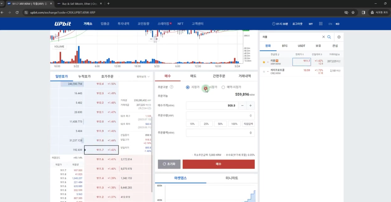The width and height of the screenshot is (391, 202).
Task: Open 관심 favorites tab in coin list
Action: tap(335, 46)
